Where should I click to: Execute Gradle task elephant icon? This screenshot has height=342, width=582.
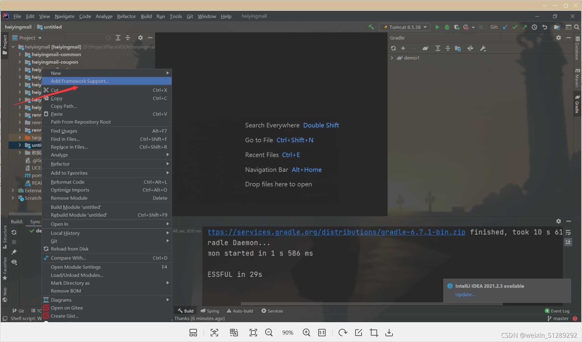point(425,48)
